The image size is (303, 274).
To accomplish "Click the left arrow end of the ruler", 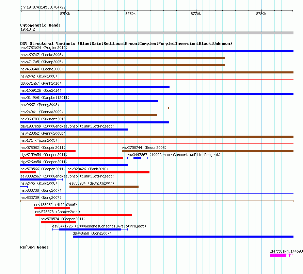I will tap(21, 11).
